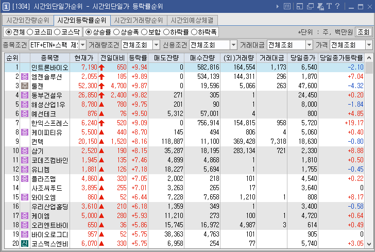Select stock name 컨텍
This screenshot has height=252, width=375.
[x=37, y=142]
